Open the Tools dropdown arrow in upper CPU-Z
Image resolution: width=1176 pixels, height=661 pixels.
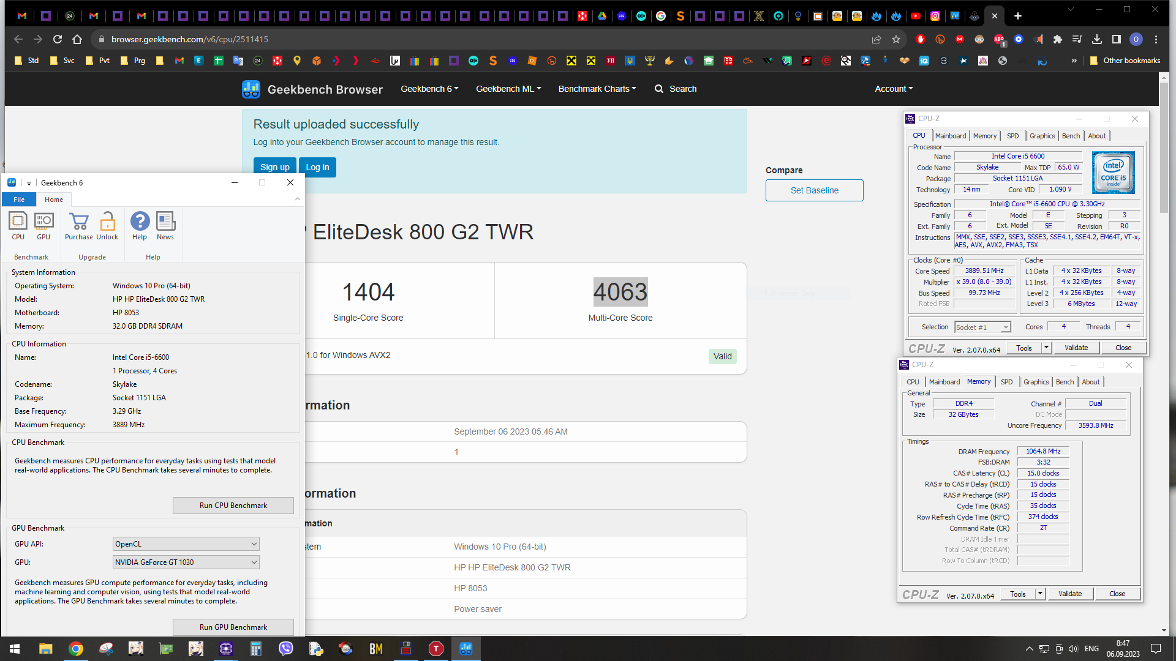(1046, 348)
